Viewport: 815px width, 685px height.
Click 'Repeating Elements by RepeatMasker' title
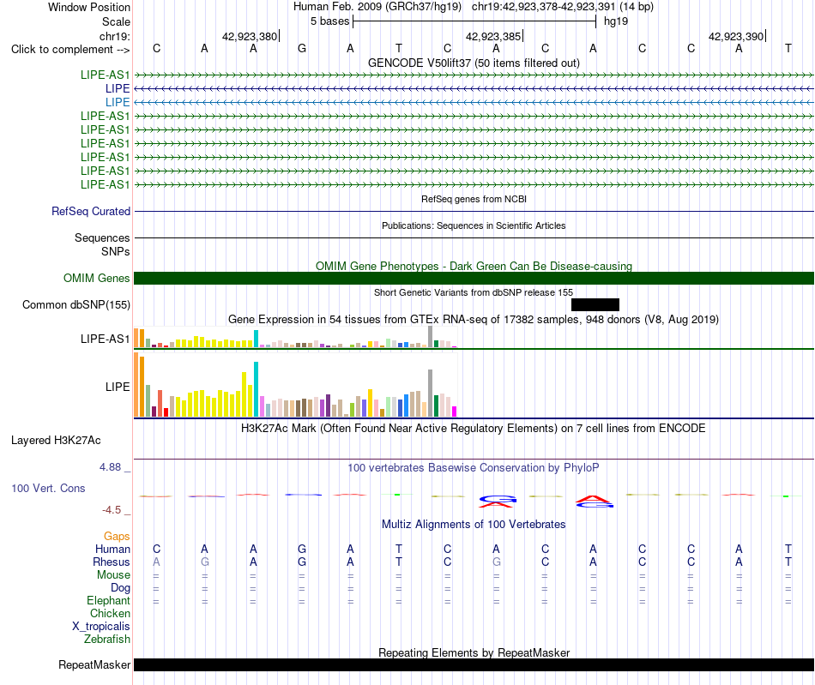click(x=474, y=652)
